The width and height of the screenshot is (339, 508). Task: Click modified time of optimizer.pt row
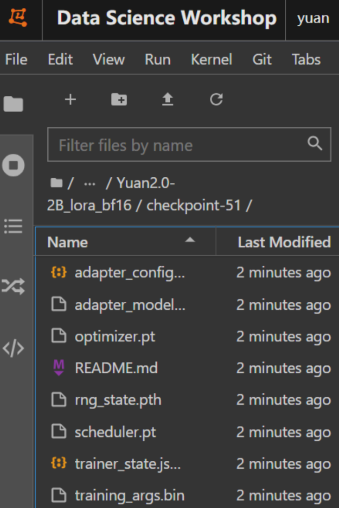point(284,337)
